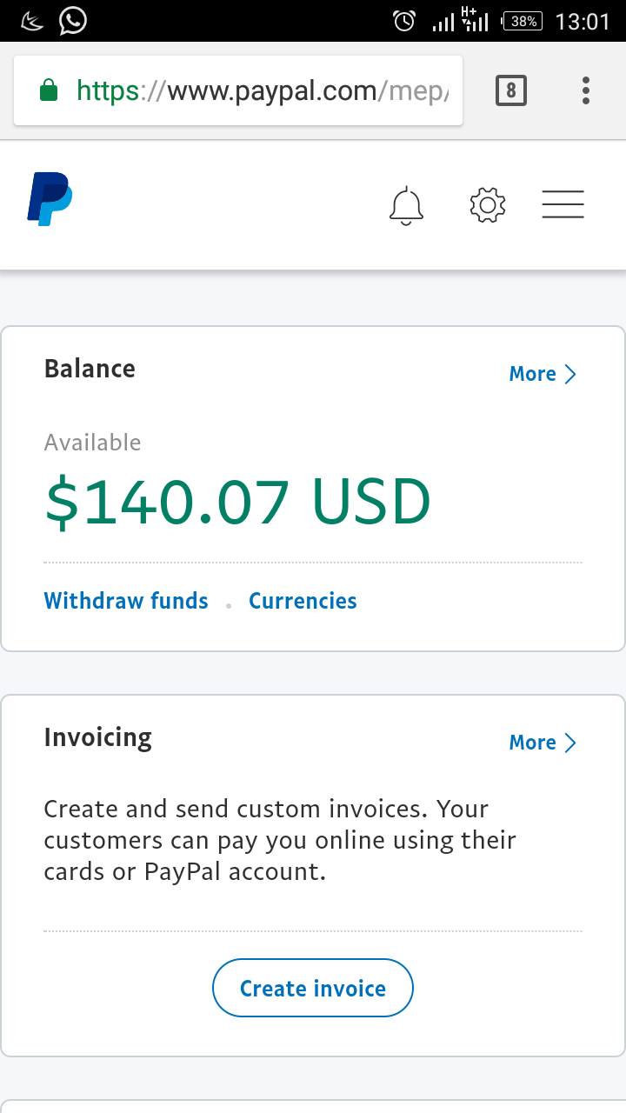The width and height of the screenshot is (626, 1113).
Task: Open the hamburger navigation menu
Action: click(x=563, y=204)
